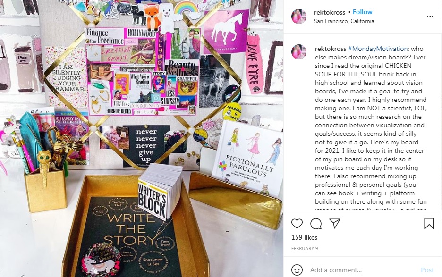Share post using the paper plane icon

pyautogui.click(x=335, y=224)
